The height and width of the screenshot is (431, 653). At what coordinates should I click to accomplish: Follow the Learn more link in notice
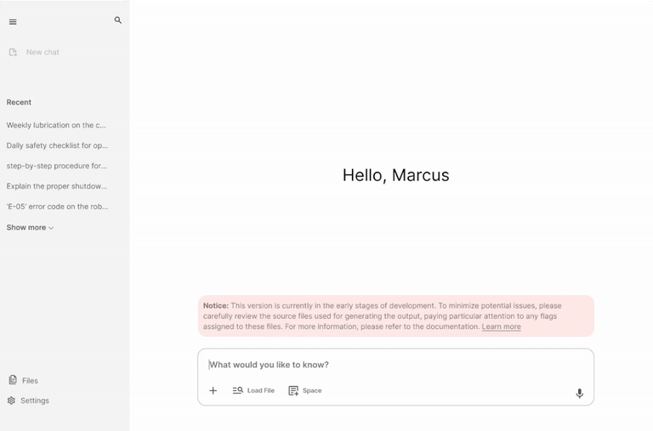click(501, 326)
